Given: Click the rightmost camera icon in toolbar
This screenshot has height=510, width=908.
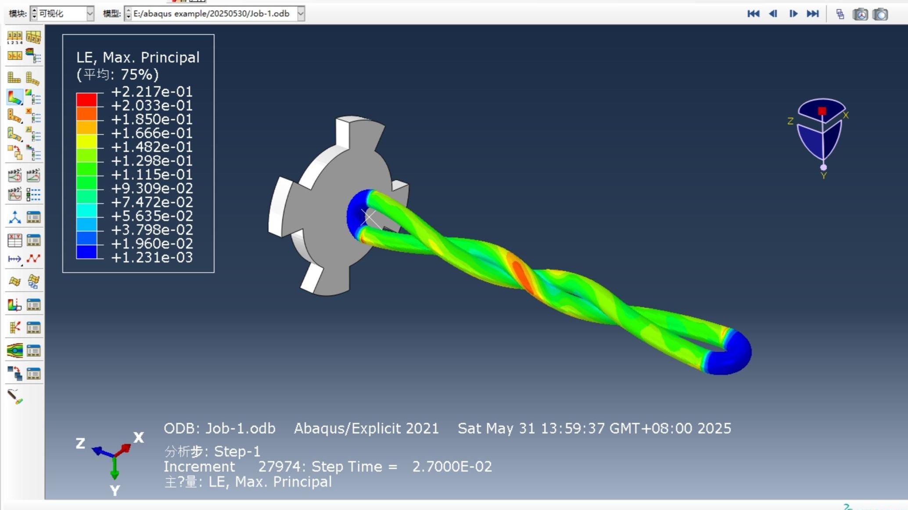Looking at the screenshot, I should pyautogui.click(x=880, y=14).
